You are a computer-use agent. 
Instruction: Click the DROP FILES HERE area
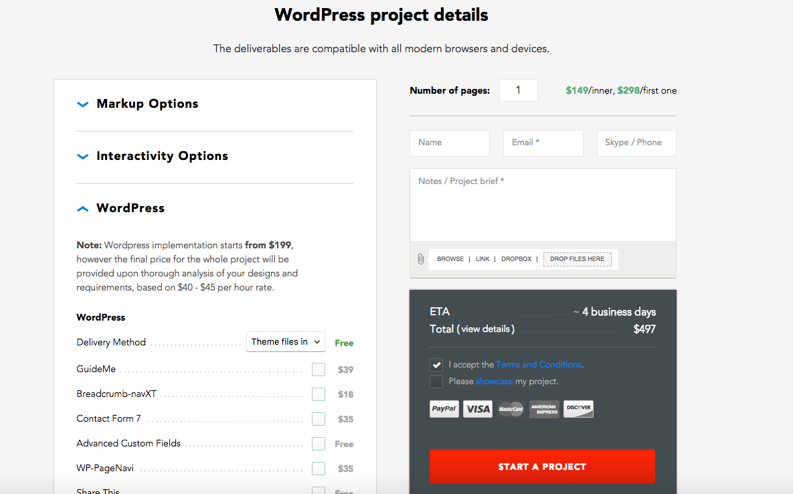tap(577, 259)
